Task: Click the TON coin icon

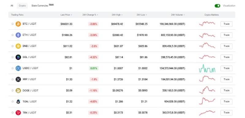Action: pyautogui.click(x=18, y=102)
